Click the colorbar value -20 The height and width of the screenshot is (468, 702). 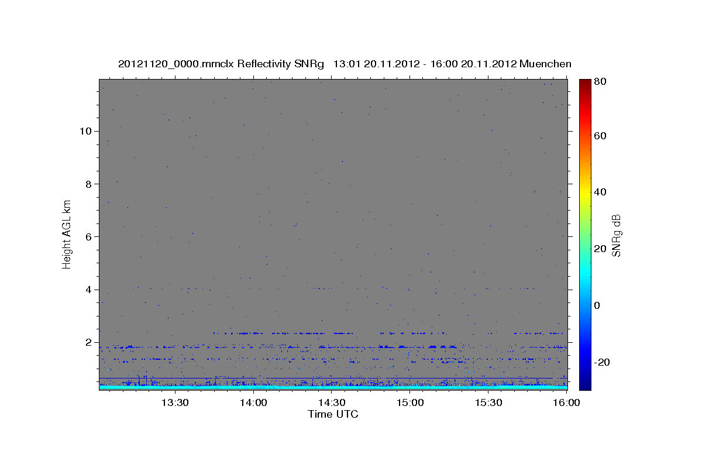pos(601,362)
